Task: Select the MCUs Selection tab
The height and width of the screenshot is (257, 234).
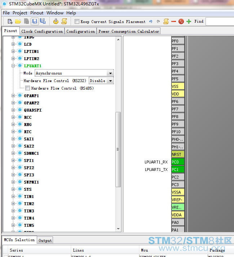Action: (19, 240)
